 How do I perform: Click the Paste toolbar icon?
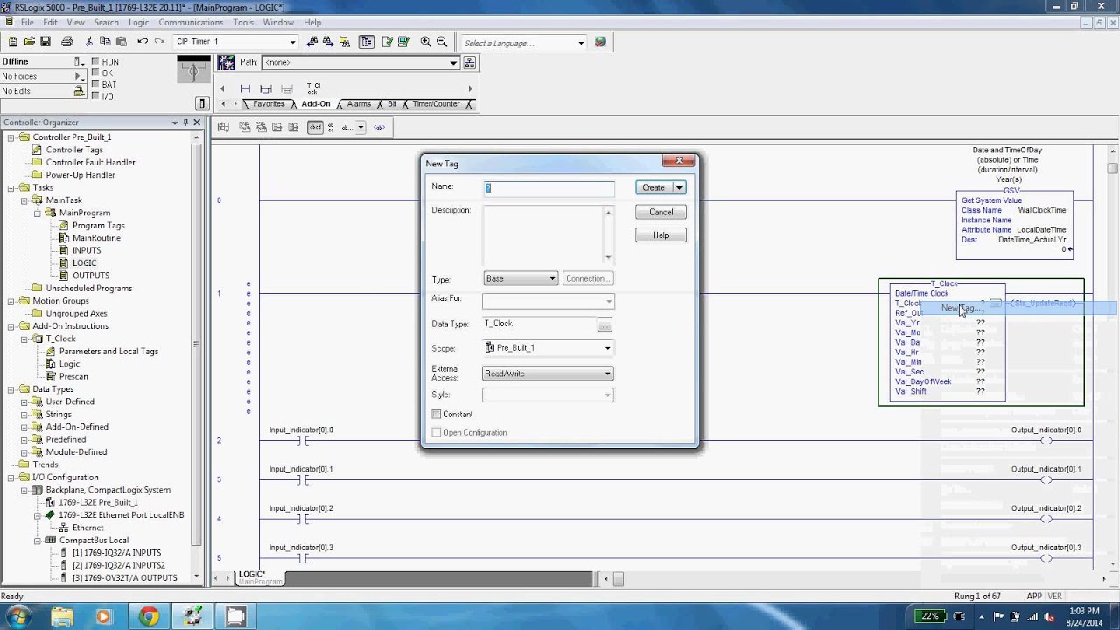(x=122, y=42)
